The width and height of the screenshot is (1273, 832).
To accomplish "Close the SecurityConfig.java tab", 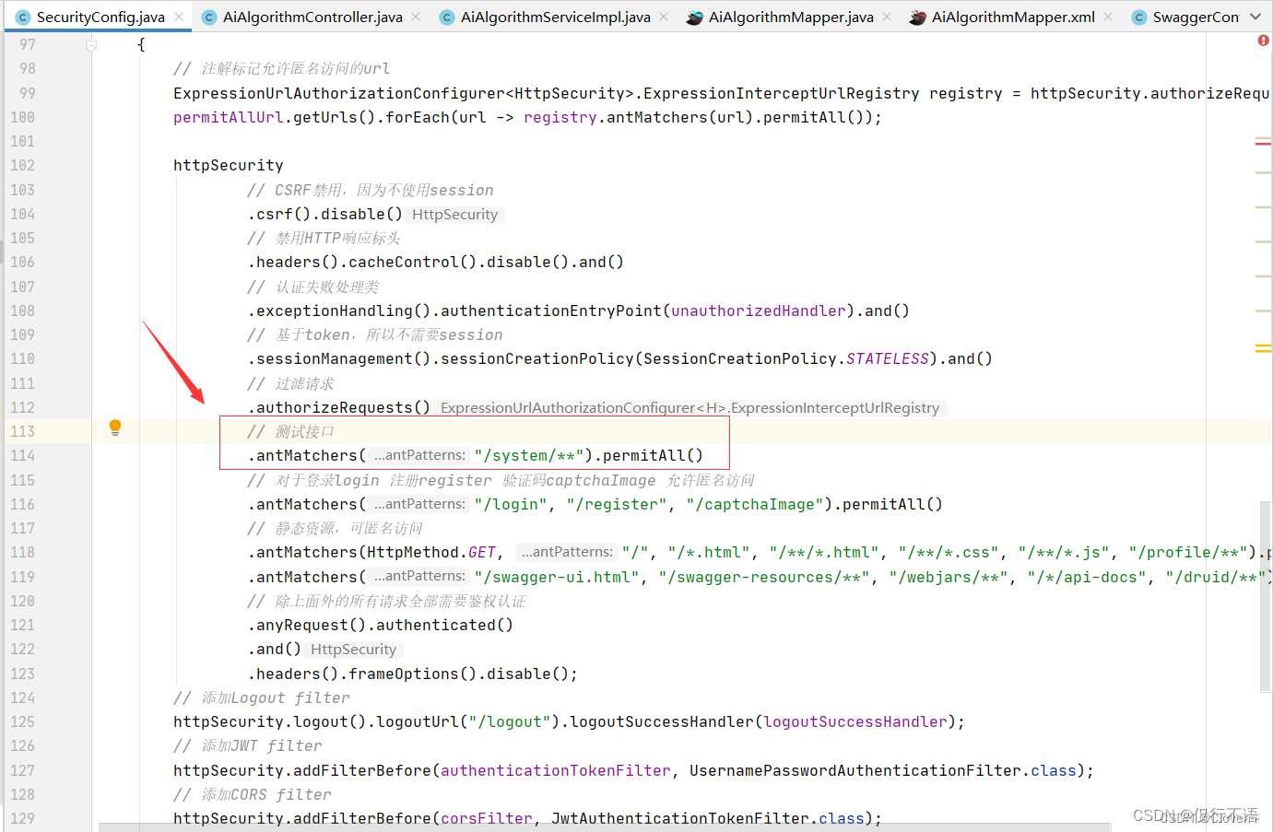I will pos(179,17).
